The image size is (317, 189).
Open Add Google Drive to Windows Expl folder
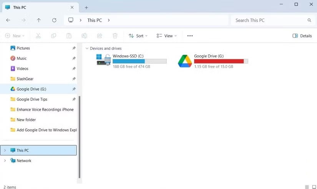click(x=46, y=130)
